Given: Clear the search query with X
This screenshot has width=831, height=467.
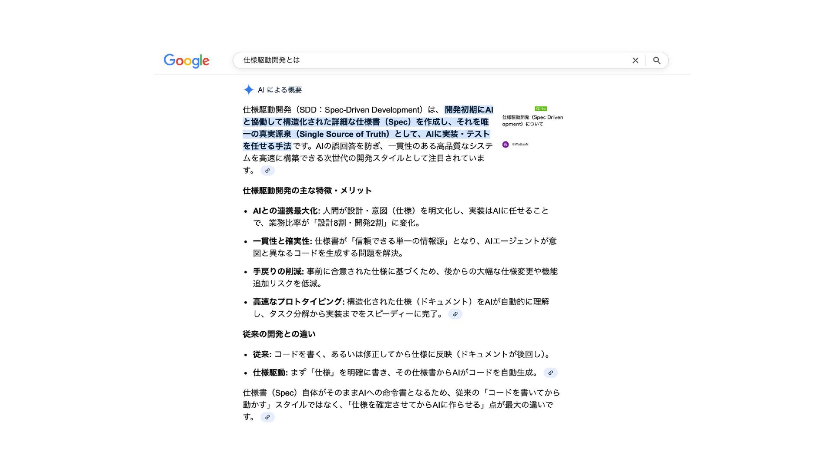Looking at the screenshot, I should pyautogui.click(x=635, y=61).
